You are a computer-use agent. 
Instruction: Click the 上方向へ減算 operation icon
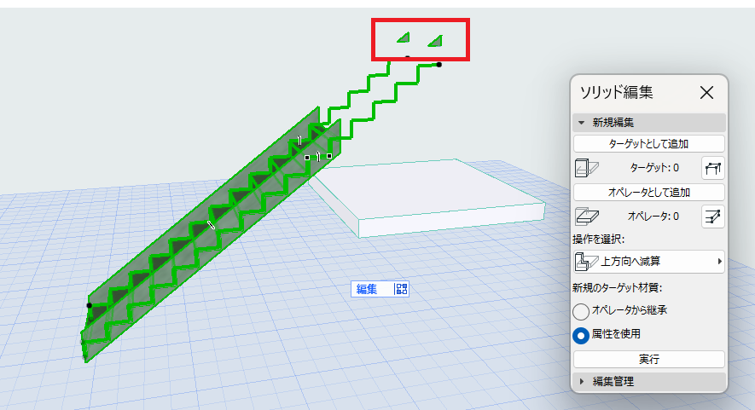coord(586,262)
